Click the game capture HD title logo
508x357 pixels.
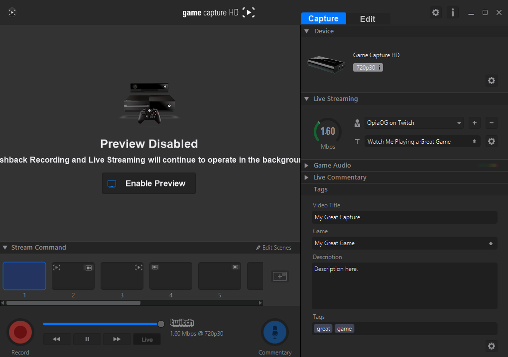218,12
